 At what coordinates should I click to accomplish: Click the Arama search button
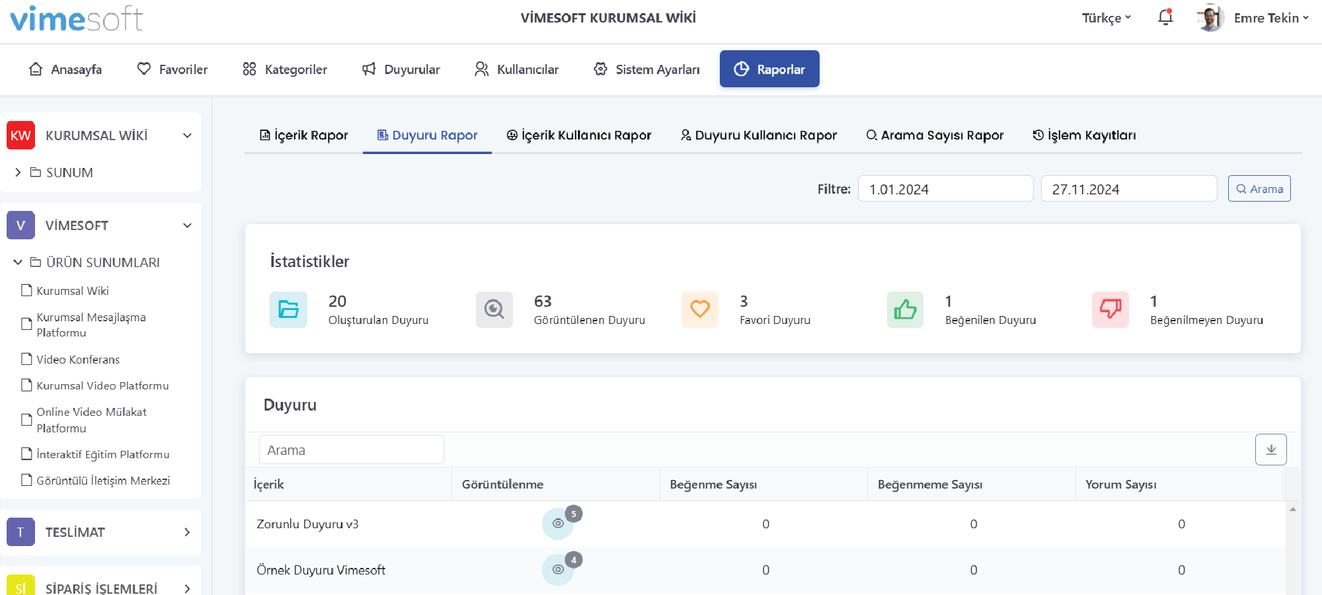1259,188
